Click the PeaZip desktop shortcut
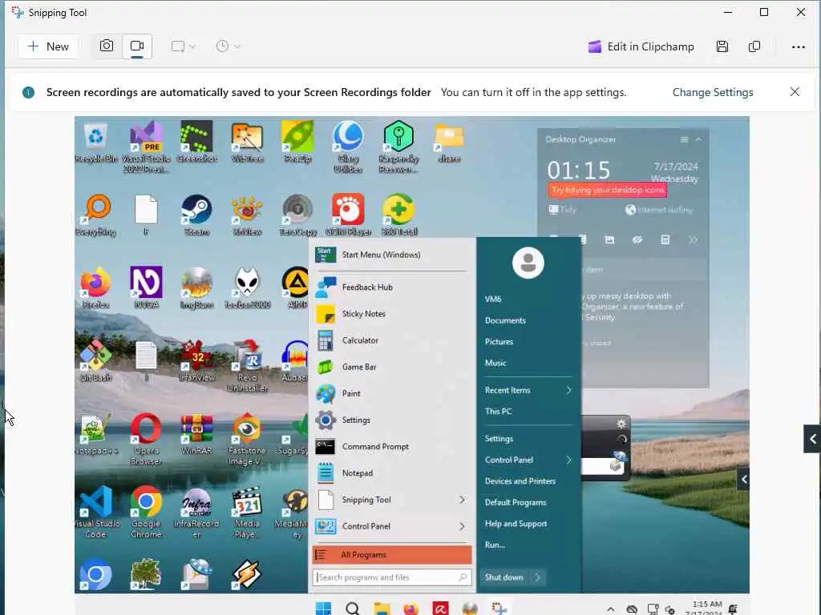Image resolution: width=821 pixels, height=615 pixels. (x=298, y=141)
